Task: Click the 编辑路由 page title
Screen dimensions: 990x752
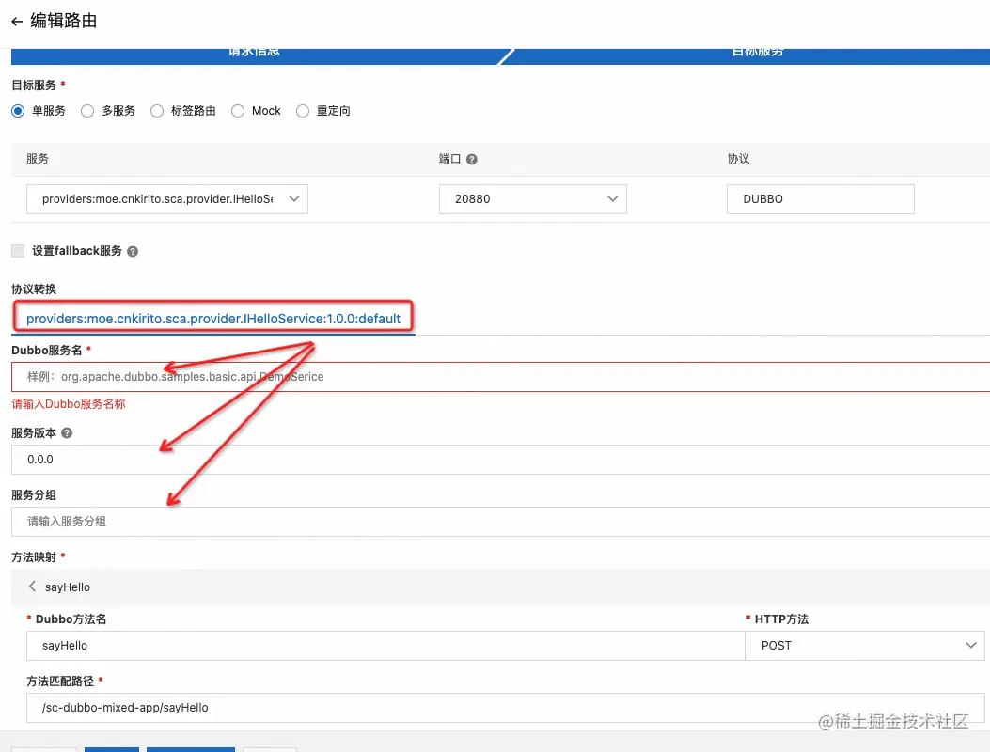Action: point(64,21)
